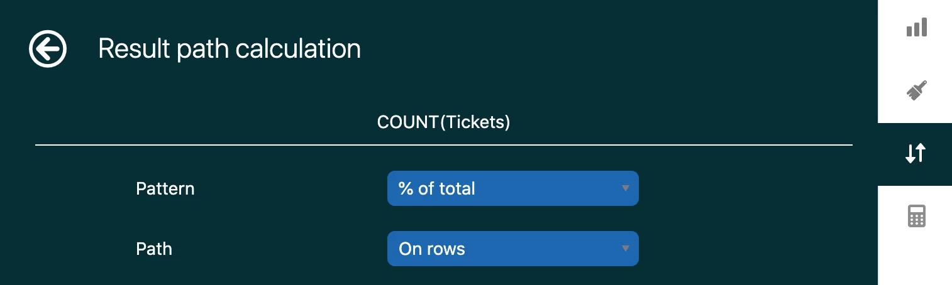Open the paintbrush chart configuration icon

[x=916, y=92]
